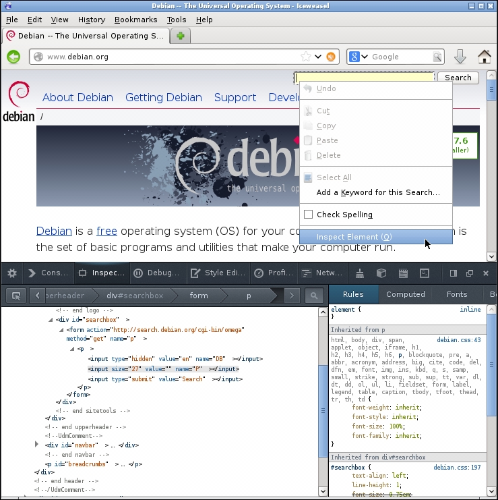Choose Inspect Element from context menu
Viewport: 498px width, 500px height.
(x=376, y=237)
